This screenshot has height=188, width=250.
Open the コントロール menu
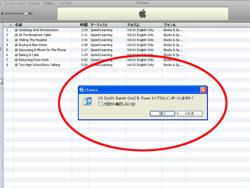(14, 3)
